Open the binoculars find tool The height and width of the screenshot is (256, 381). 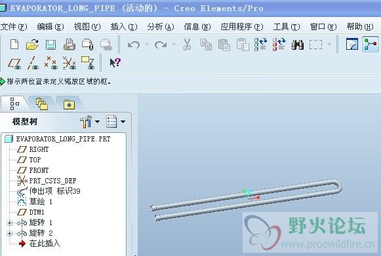pyautogui.click(x=298, y=45)
